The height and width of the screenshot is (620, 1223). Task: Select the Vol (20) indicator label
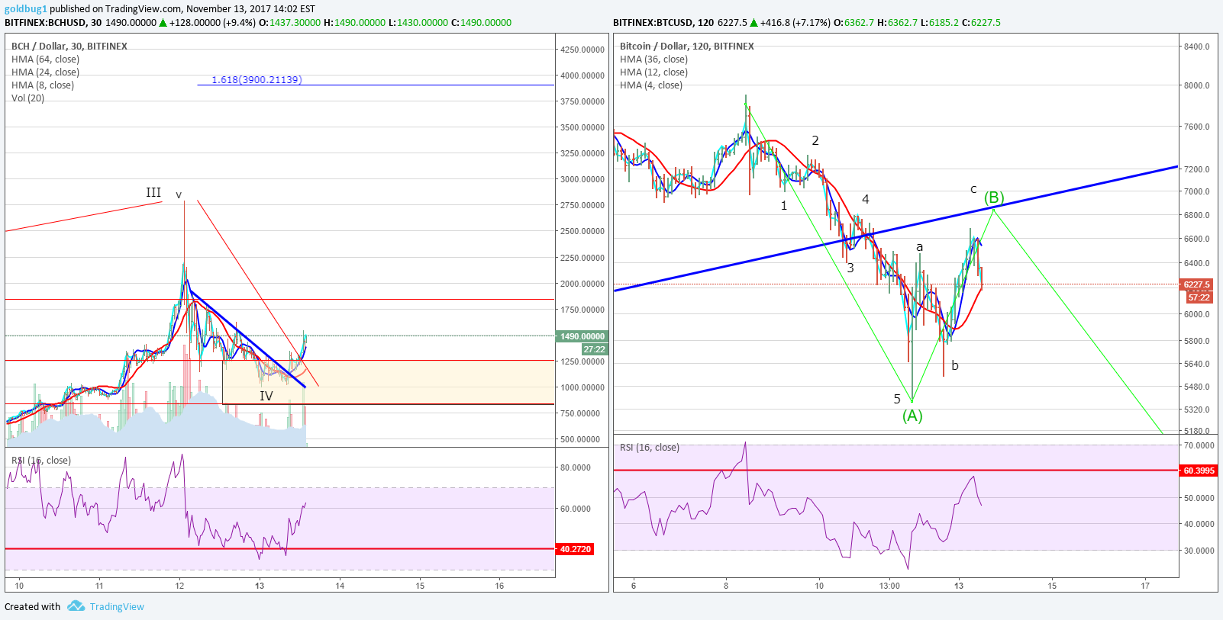(x=27, y=98)
